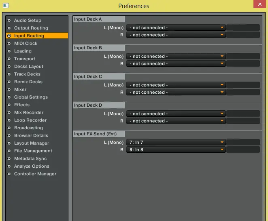The width and height of the screenshot is (268, 221).
Task: Open Input Deck C L (Mono) dropdown
Action: 176,85
